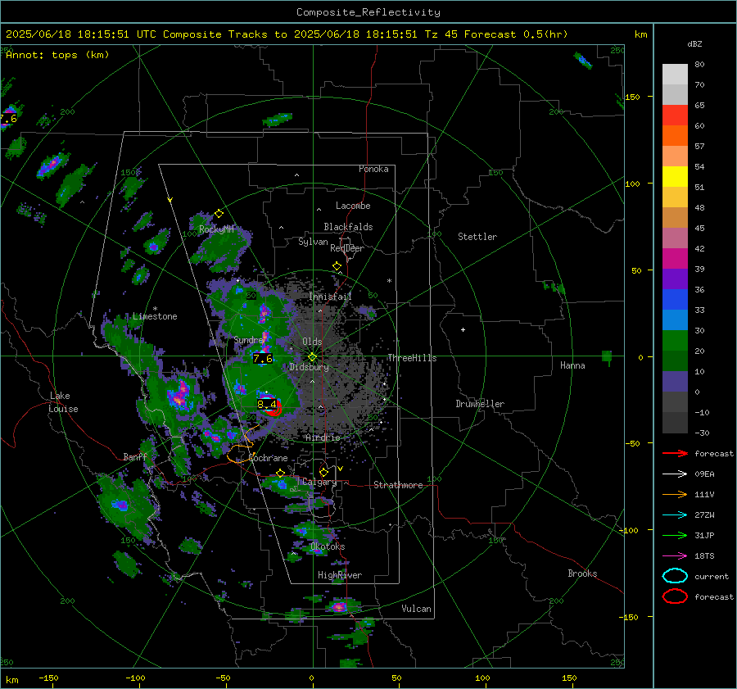Click the cyan current ellipse legend symbol
This screenshot has height=689, width=737.
[675, 576]
